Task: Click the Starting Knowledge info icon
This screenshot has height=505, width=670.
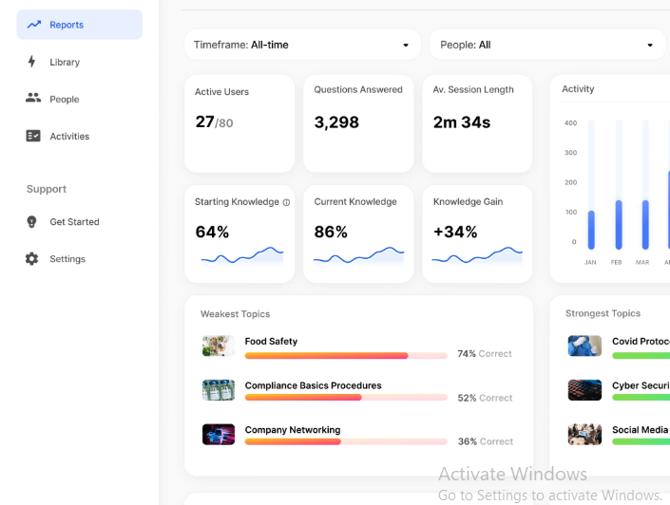Action: (x=286, y=202)
